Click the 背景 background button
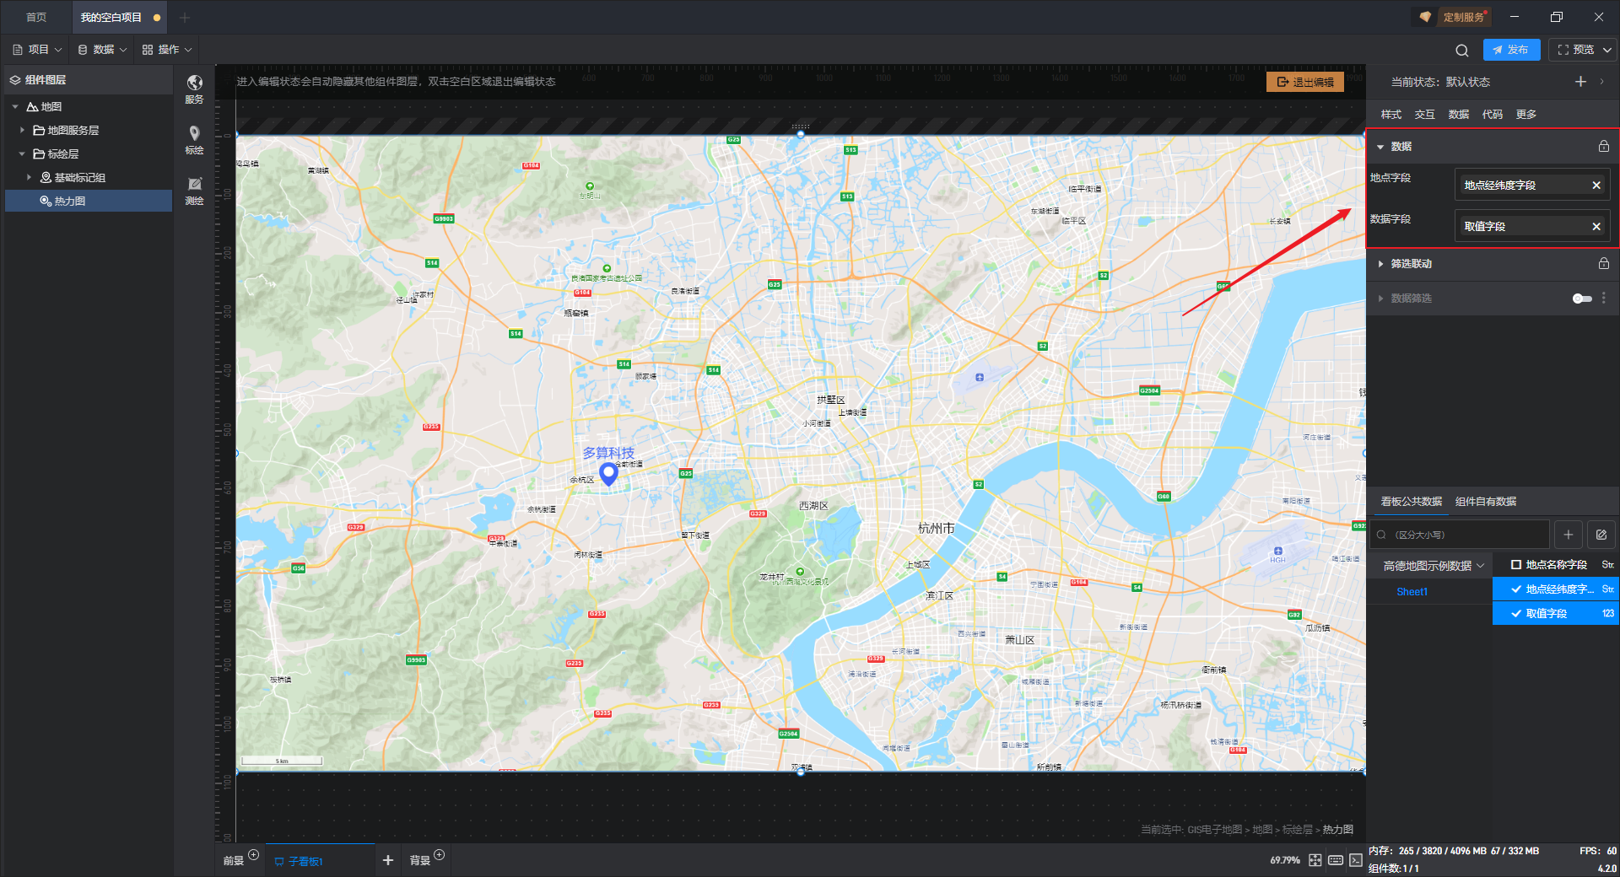This screenshot has width=1620, height=877. pos(419,861)
